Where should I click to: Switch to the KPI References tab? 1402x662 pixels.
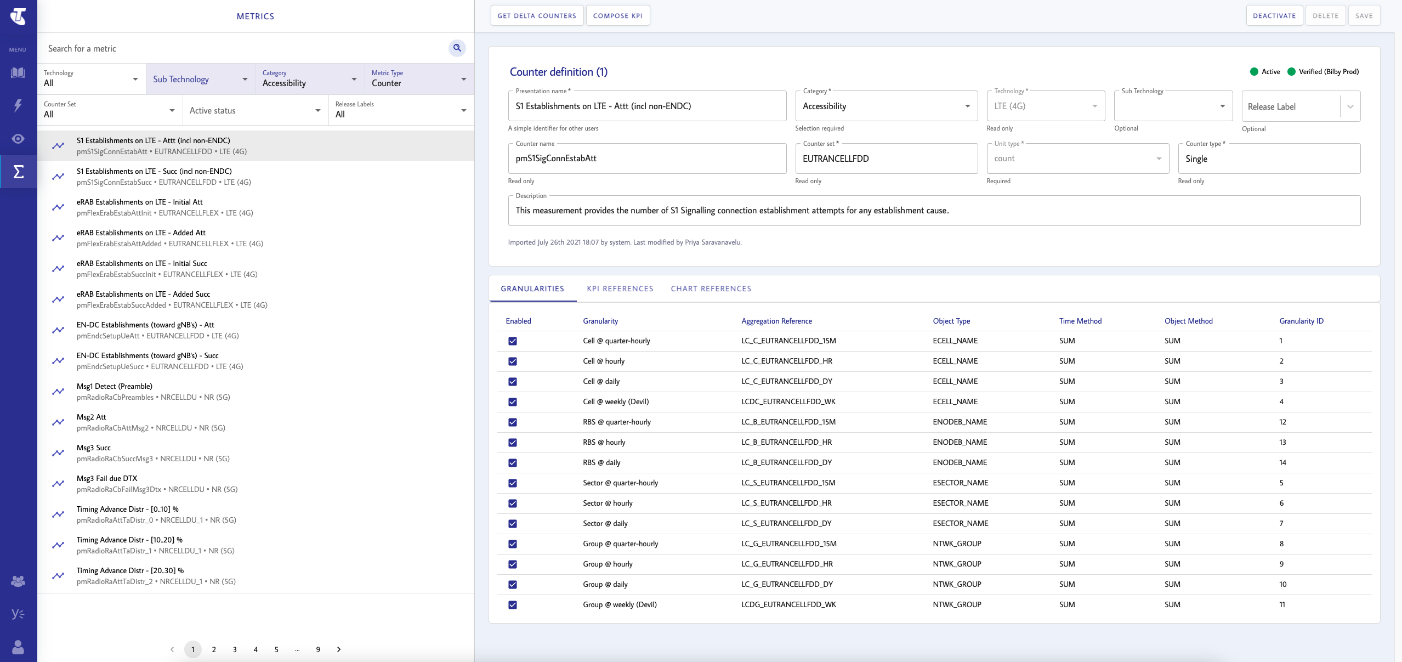[x=620, y=288]
